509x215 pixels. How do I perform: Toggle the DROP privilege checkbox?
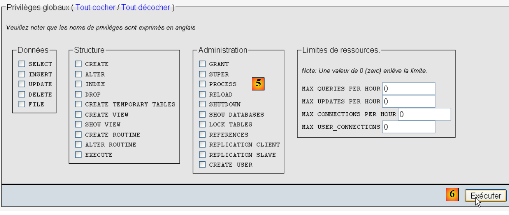point(78,94)
